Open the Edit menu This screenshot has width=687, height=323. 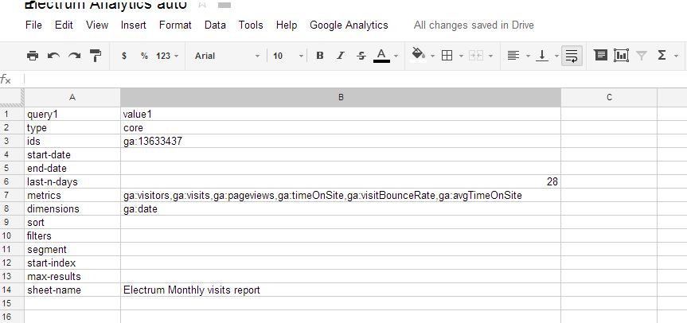[x=64, y=25]
